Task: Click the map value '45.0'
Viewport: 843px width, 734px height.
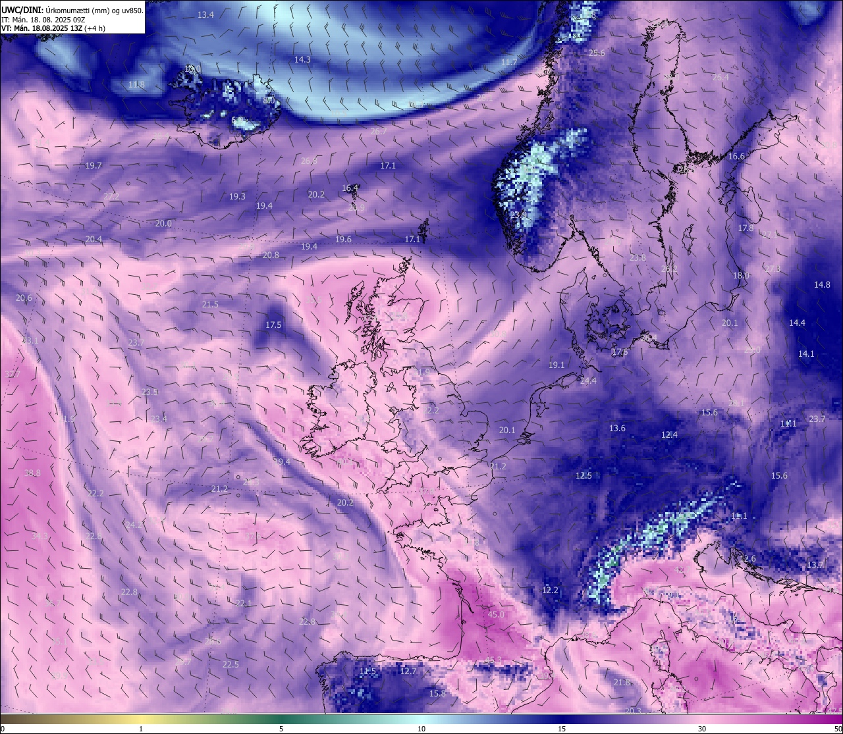Action: (496, 614)
